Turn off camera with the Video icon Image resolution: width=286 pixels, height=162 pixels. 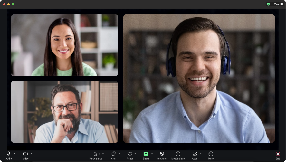pyautogui.click(x=25, y=154)
